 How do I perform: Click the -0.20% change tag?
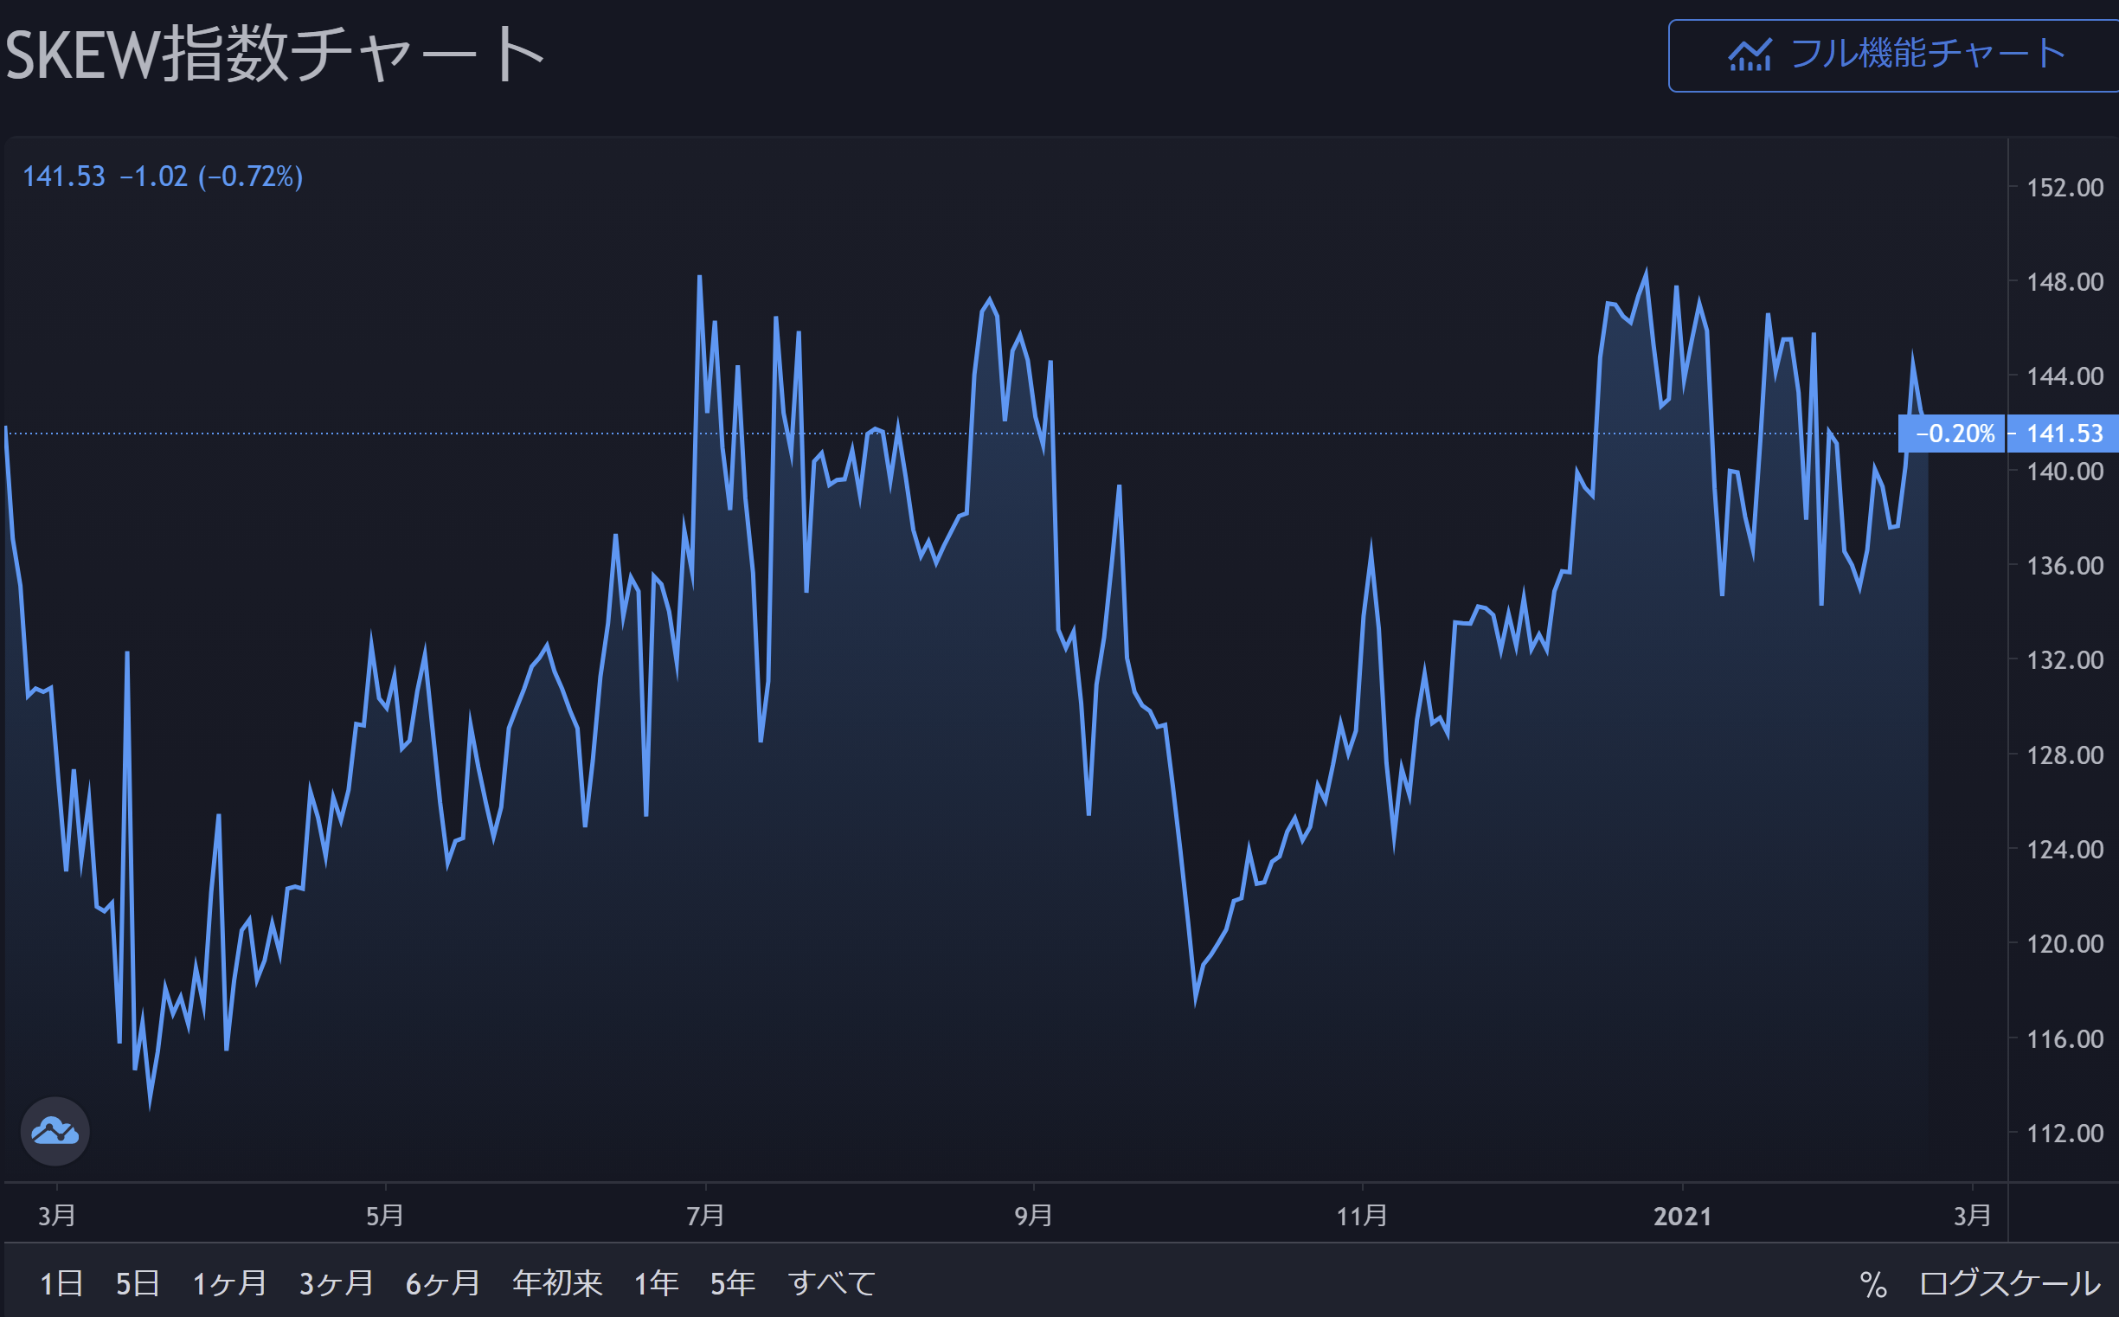tap(1954, 434)
